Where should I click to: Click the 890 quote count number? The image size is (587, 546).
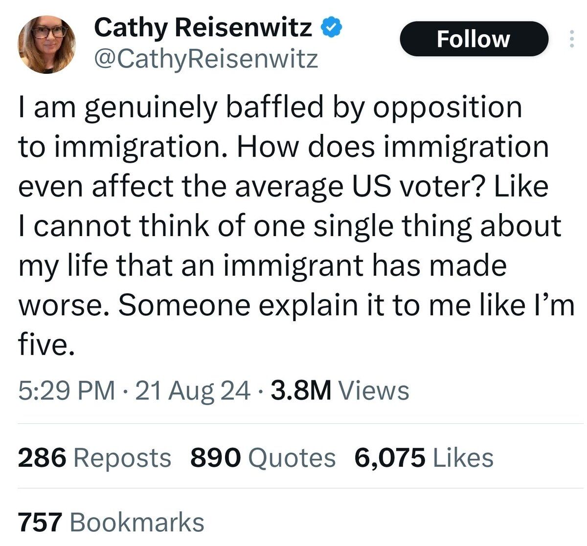click(x=215, y=458)
